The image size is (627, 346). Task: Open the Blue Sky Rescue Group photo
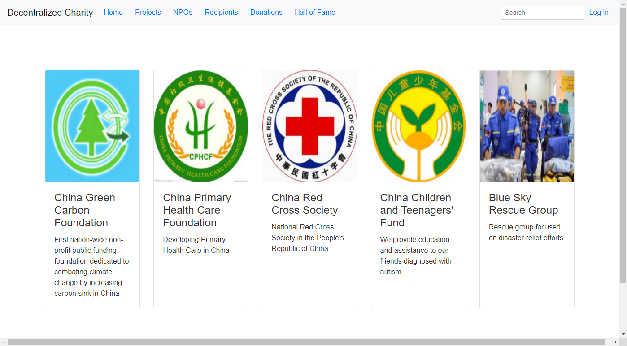[527, 126]
